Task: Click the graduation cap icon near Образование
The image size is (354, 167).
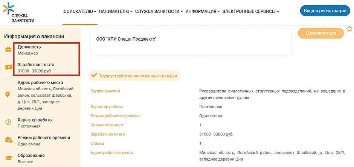Action: tap(8, 158)
